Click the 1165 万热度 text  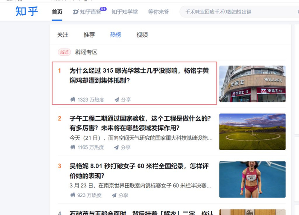[x=91, y=147]
